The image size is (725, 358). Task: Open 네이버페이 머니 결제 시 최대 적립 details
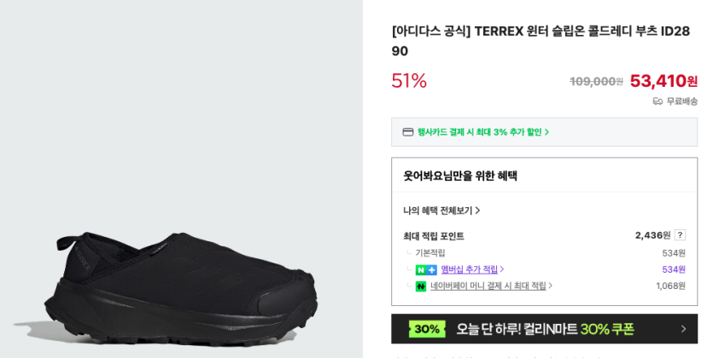(x=490, y=286)
